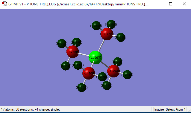Viewport: 191px width, 113px height.
Task: Select the uppermost red atom labeled -1.060
Action: [x=107, y=34]
